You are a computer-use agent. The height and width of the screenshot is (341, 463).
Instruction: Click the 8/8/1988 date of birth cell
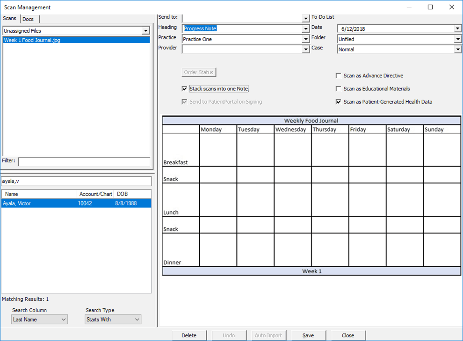click(x=126, y=203)
